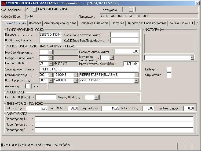The height and width of the screenshot is (151, 201).
Task: Click the Barcode field 3282770413014
Action: pyautogui.click(x=50, y=35)
